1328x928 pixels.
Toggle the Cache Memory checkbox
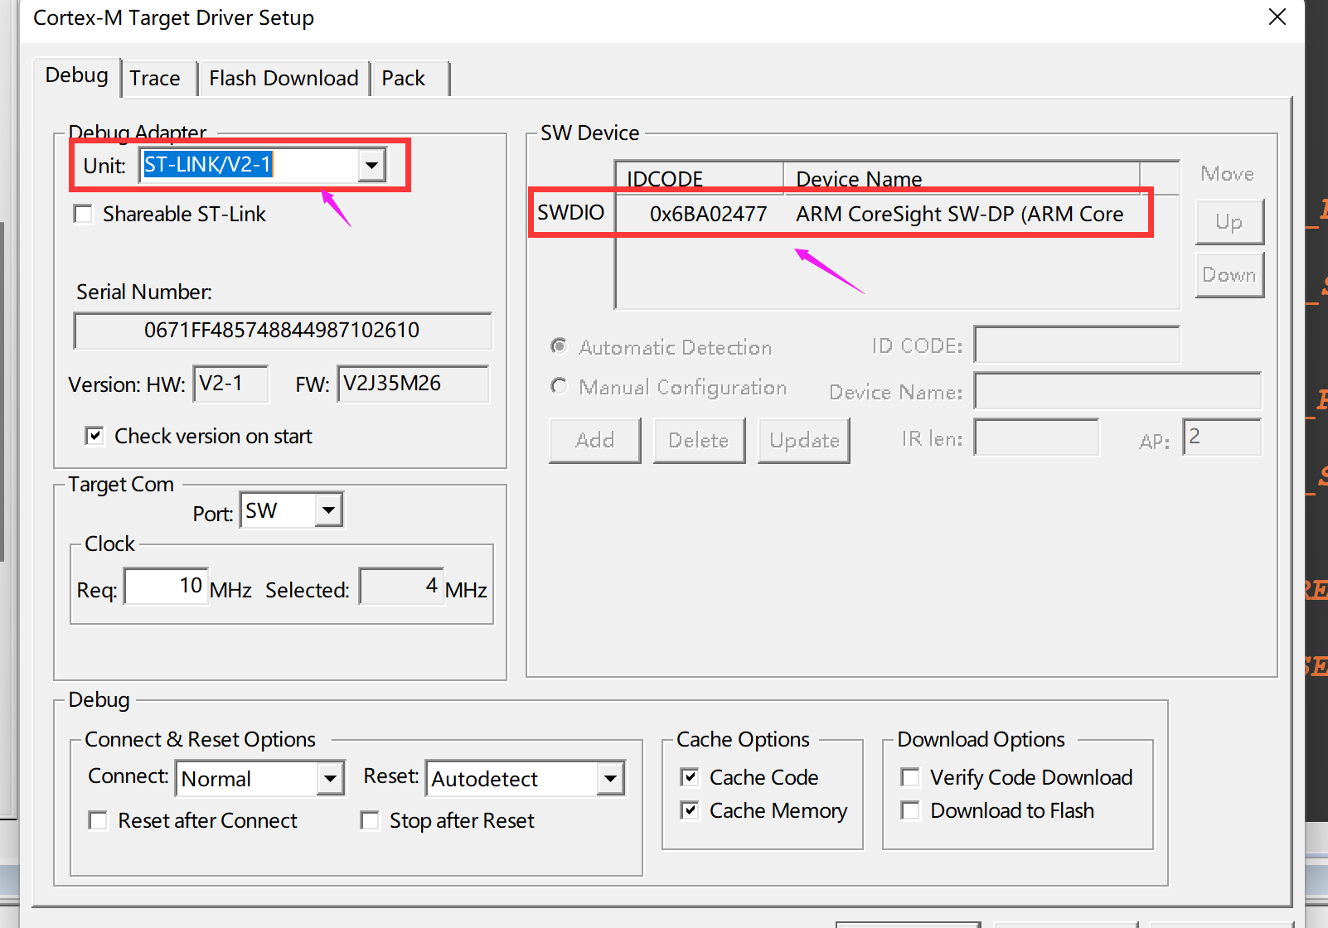tap(690, 810)
